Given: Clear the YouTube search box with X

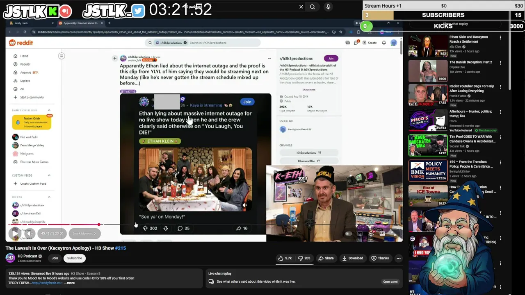Looking at the screenshot, I should click(x=301, y=7).
